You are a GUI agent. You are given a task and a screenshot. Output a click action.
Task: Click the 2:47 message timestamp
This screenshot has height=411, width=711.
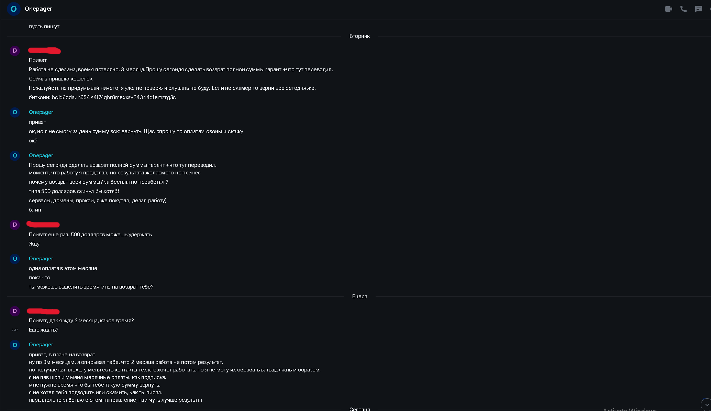point(14,330)
